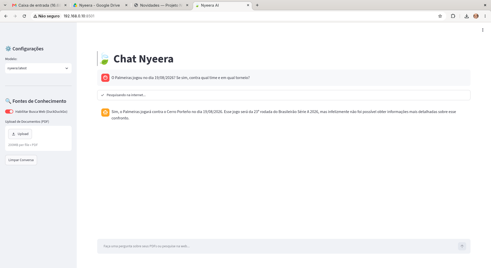Close the Nyeera Google Drive tab
Viewport: 491px width, 268px height.
[x=126, y=5]
